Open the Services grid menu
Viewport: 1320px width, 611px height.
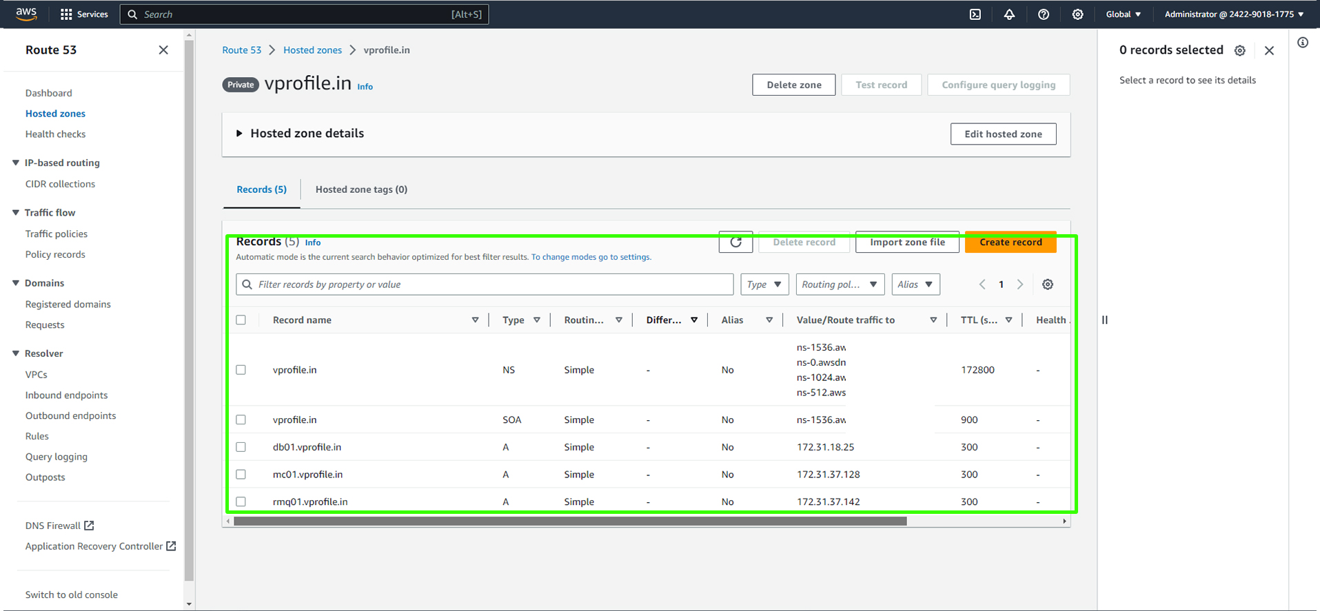point(84,14)
